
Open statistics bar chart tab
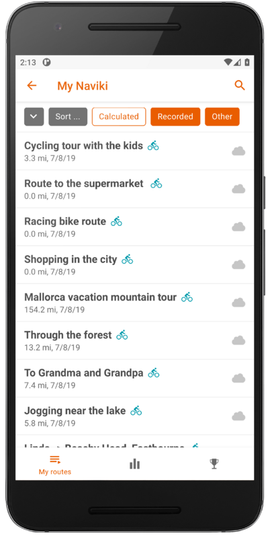click(x=134, y=464)
